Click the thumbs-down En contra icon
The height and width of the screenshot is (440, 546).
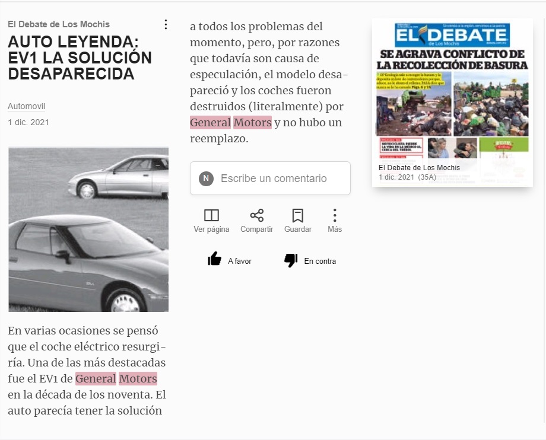tap(291, 260)
